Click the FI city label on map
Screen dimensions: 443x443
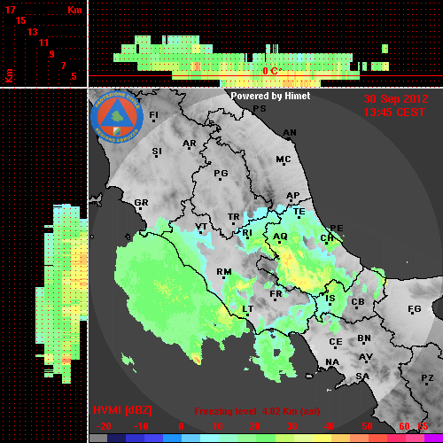point(153,114)
